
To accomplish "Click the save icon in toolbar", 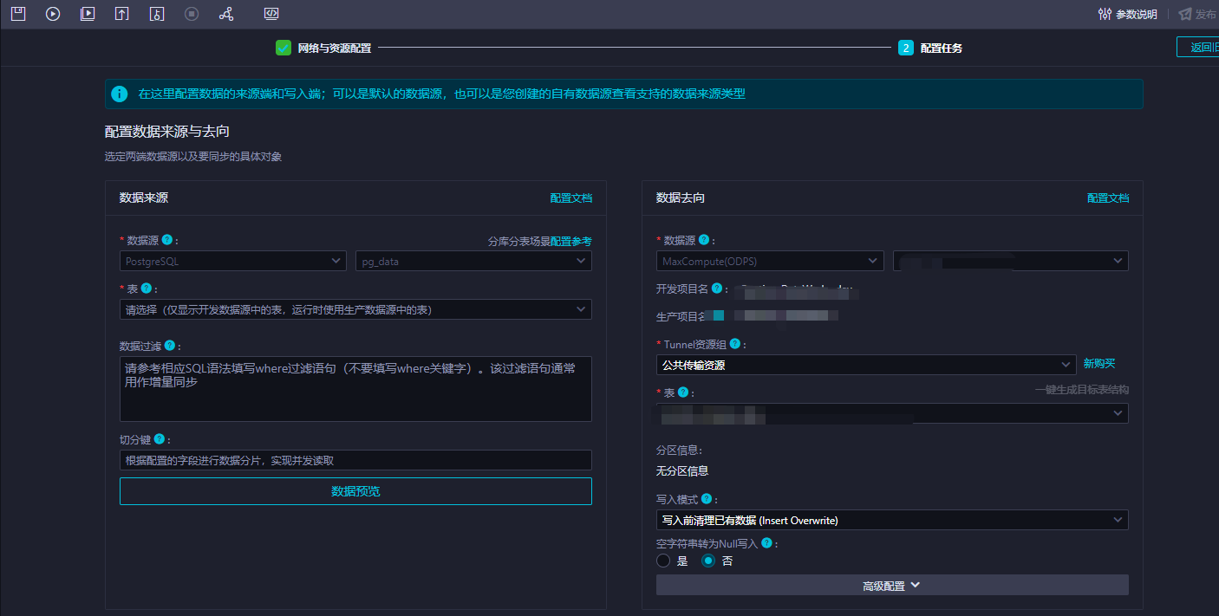I will pos(18,14).
